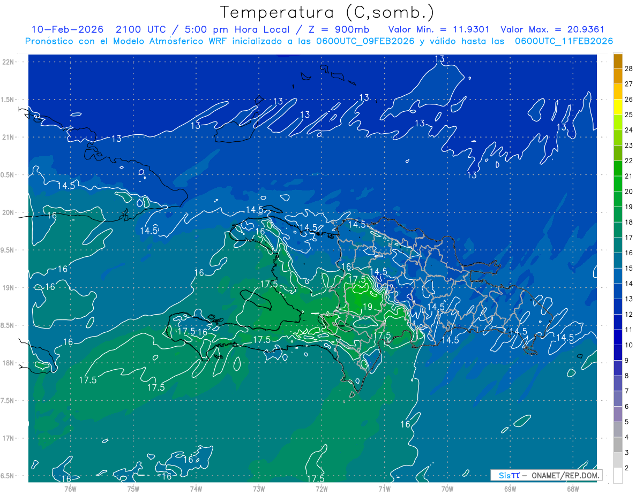Click the purple legend swatch between 5 and 6
The height and width of the screenshot is (496, 643).
coord(618,414)
